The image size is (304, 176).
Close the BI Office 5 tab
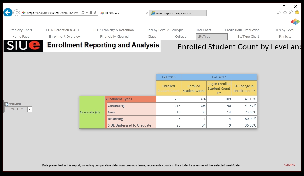[x=147, y=13]
